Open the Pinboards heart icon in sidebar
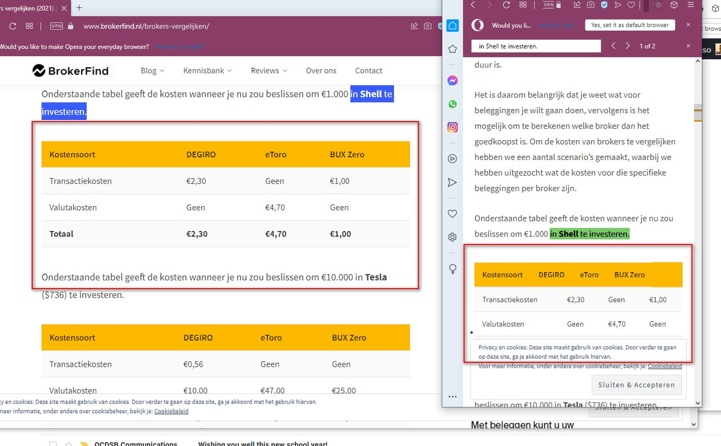The image size is (721, 446). click(452, 213)
